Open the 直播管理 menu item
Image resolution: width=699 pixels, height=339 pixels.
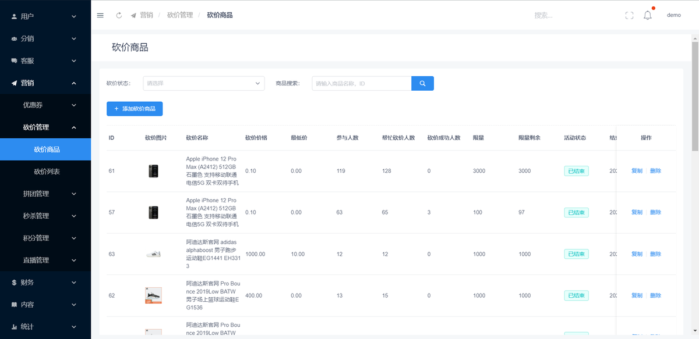click(x=45, y=260)
